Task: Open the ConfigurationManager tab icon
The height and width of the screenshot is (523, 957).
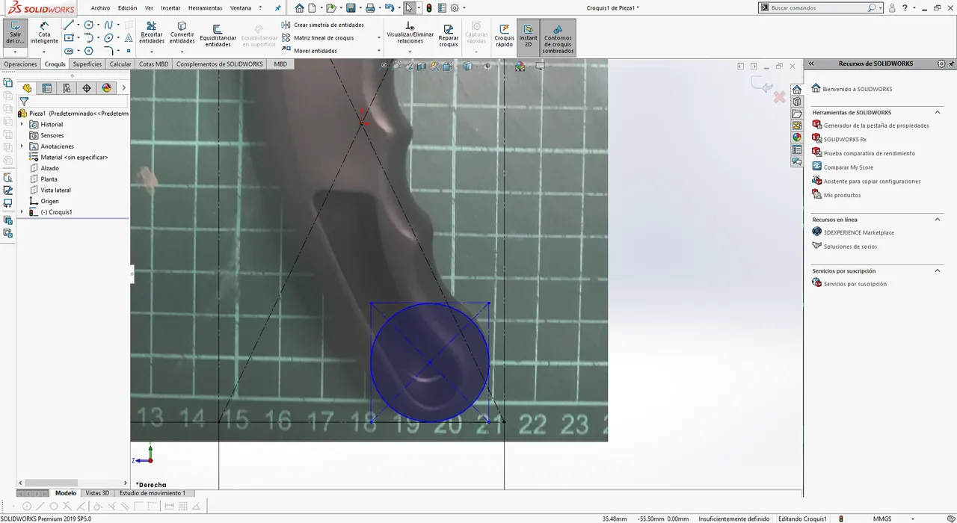Action: (67, 88)
